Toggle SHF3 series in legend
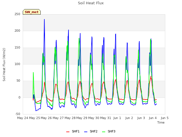 coord(109,131)
